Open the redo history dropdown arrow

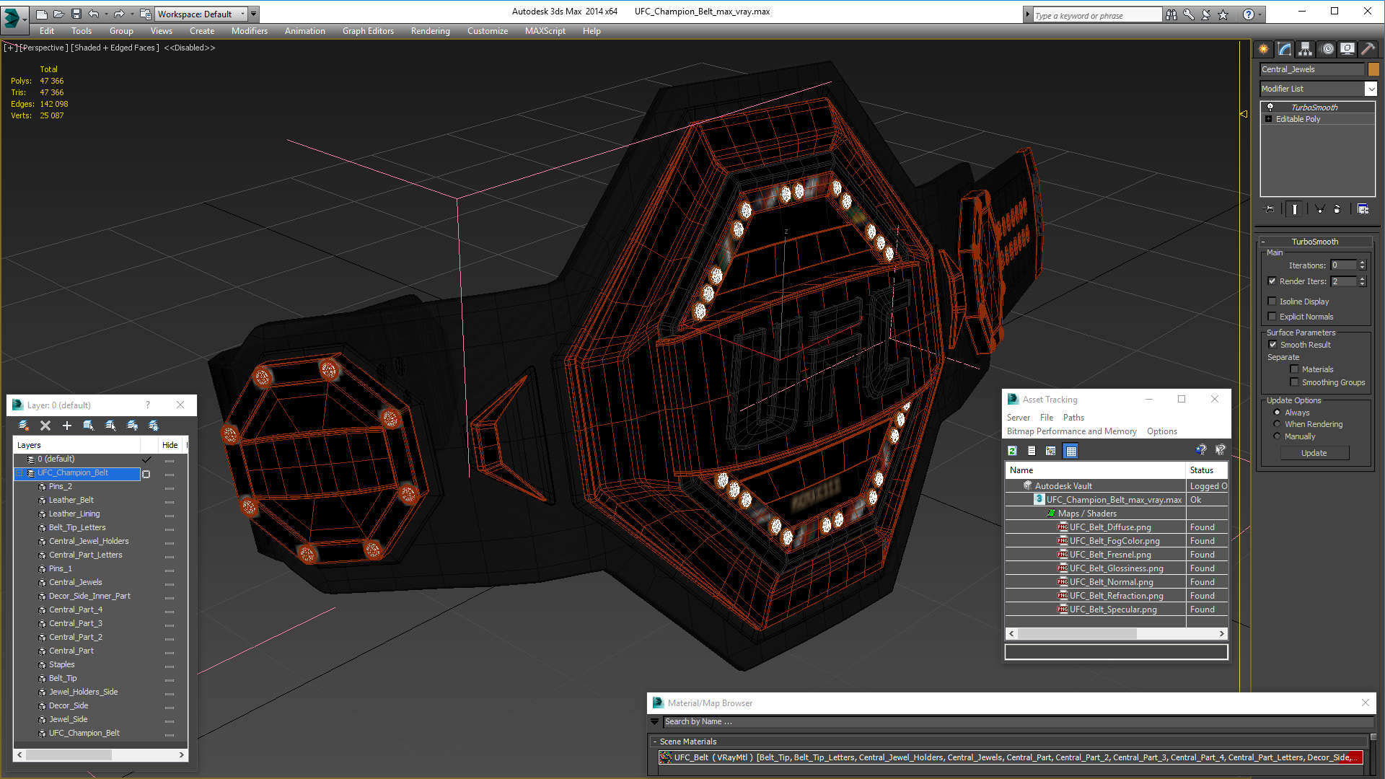click(132, 14)
